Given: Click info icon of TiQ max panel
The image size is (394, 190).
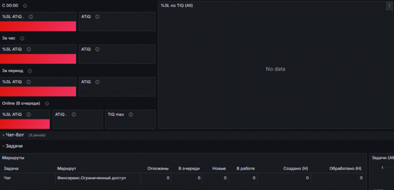Looking at the screenshot, I should pyautogui.click(x=131, y=114).
